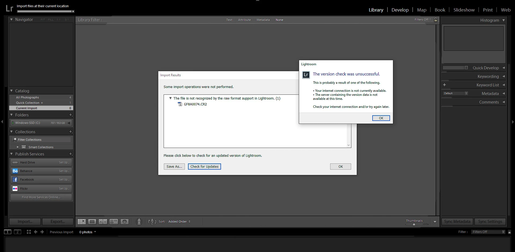Click the GF8A0074.CR2 file icon

(x=180, y=104)
